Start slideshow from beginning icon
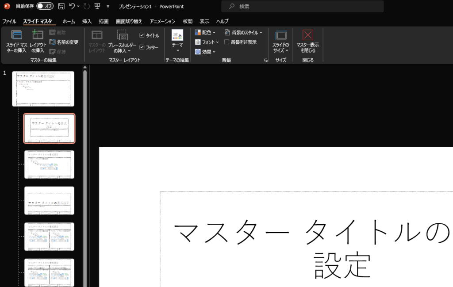The image size is (453, 287). click(97, 6)
